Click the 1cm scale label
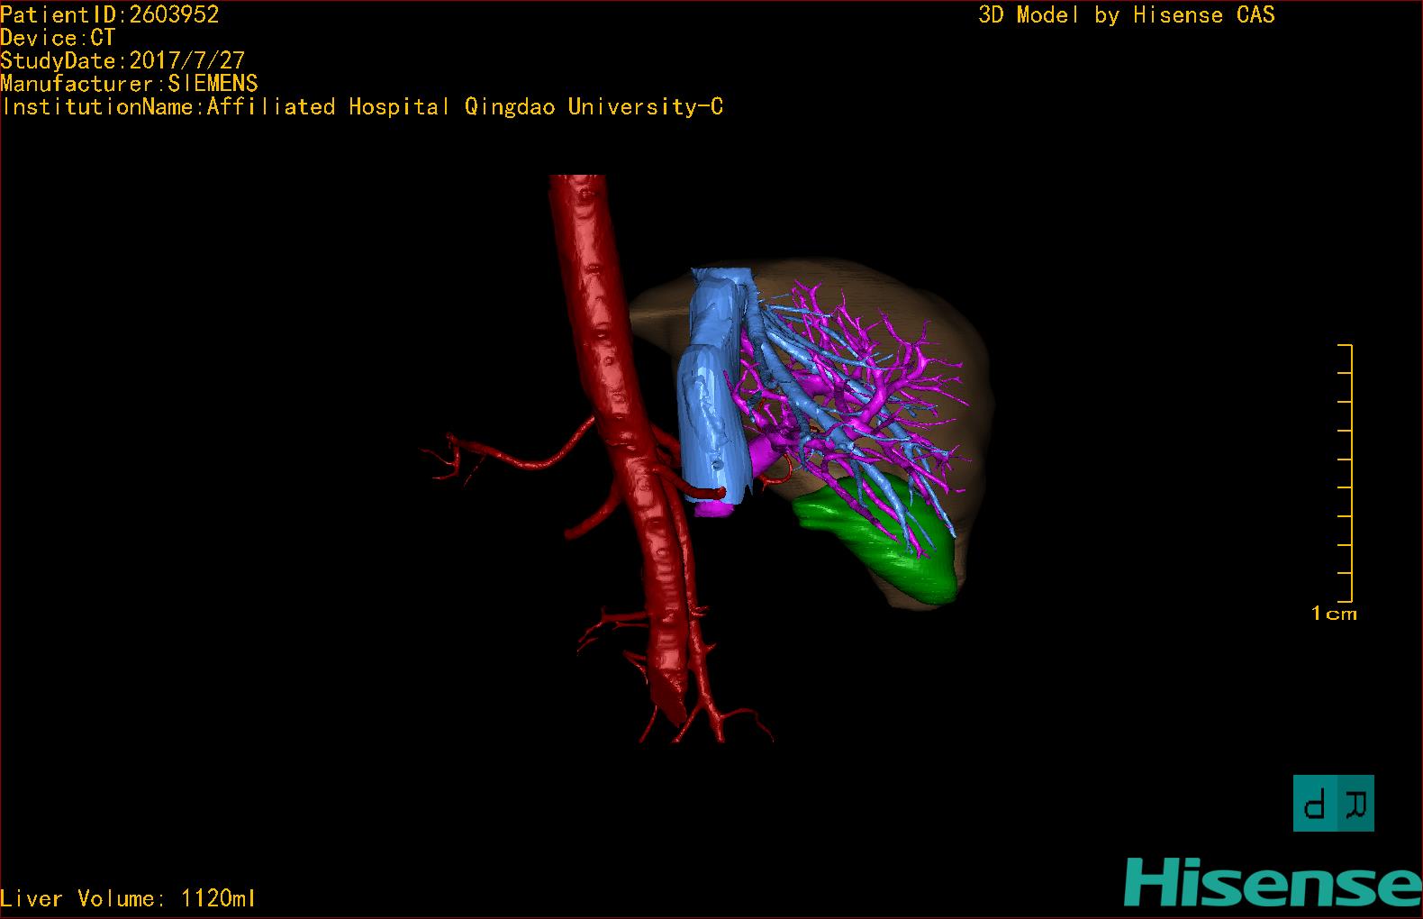The height and width of the screenshot is (919, 1423). click(1334, 614)
